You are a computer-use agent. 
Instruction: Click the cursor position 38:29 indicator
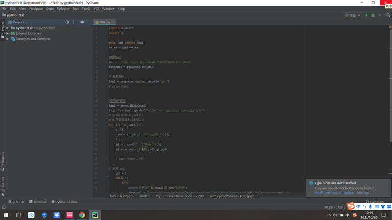pos(328,207)
